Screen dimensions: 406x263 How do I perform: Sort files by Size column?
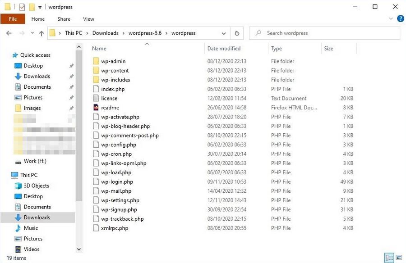[328, 48]
